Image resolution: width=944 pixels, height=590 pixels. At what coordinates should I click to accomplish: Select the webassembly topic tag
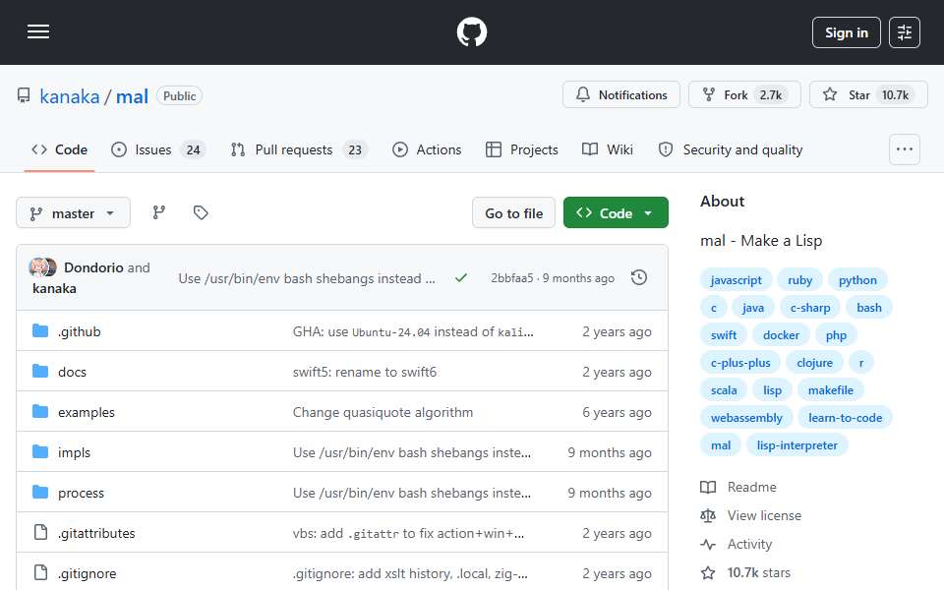[x=746, y=419]
